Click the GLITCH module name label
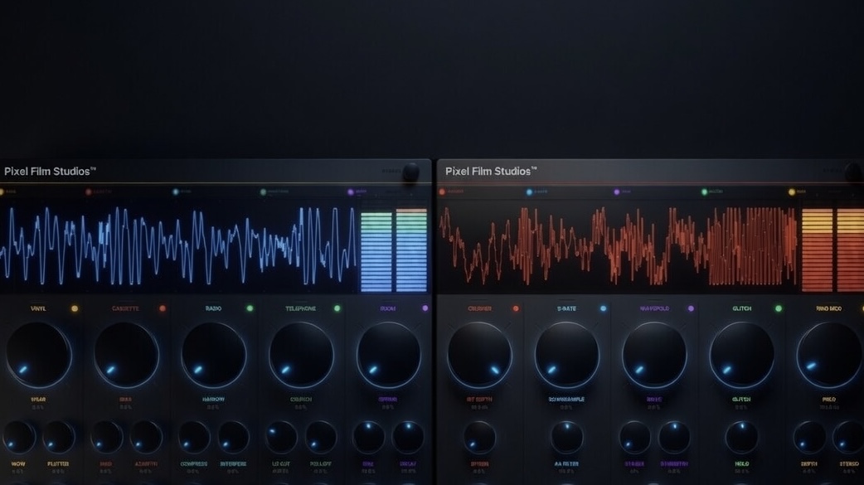 741,308
